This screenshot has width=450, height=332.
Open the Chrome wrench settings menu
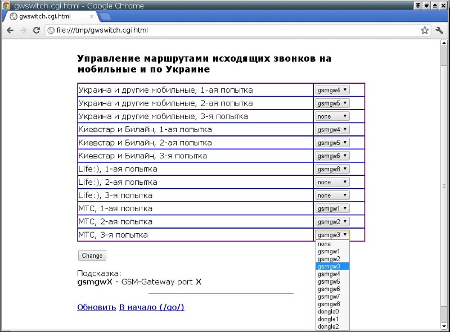pos(440,30)
